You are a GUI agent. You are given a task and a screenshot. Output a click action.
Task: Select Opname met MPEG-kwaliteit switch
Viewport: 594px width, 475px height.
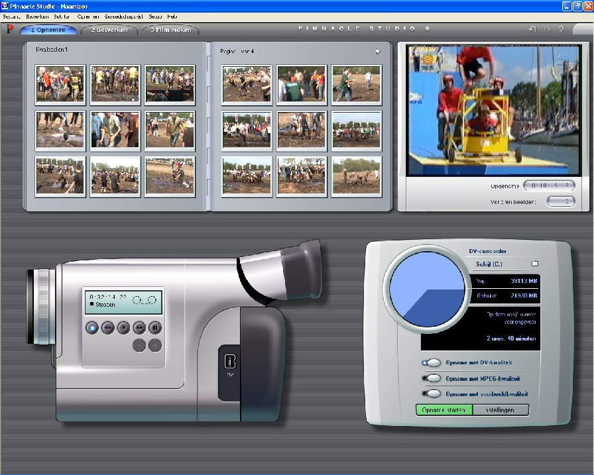tap(432, 378)
